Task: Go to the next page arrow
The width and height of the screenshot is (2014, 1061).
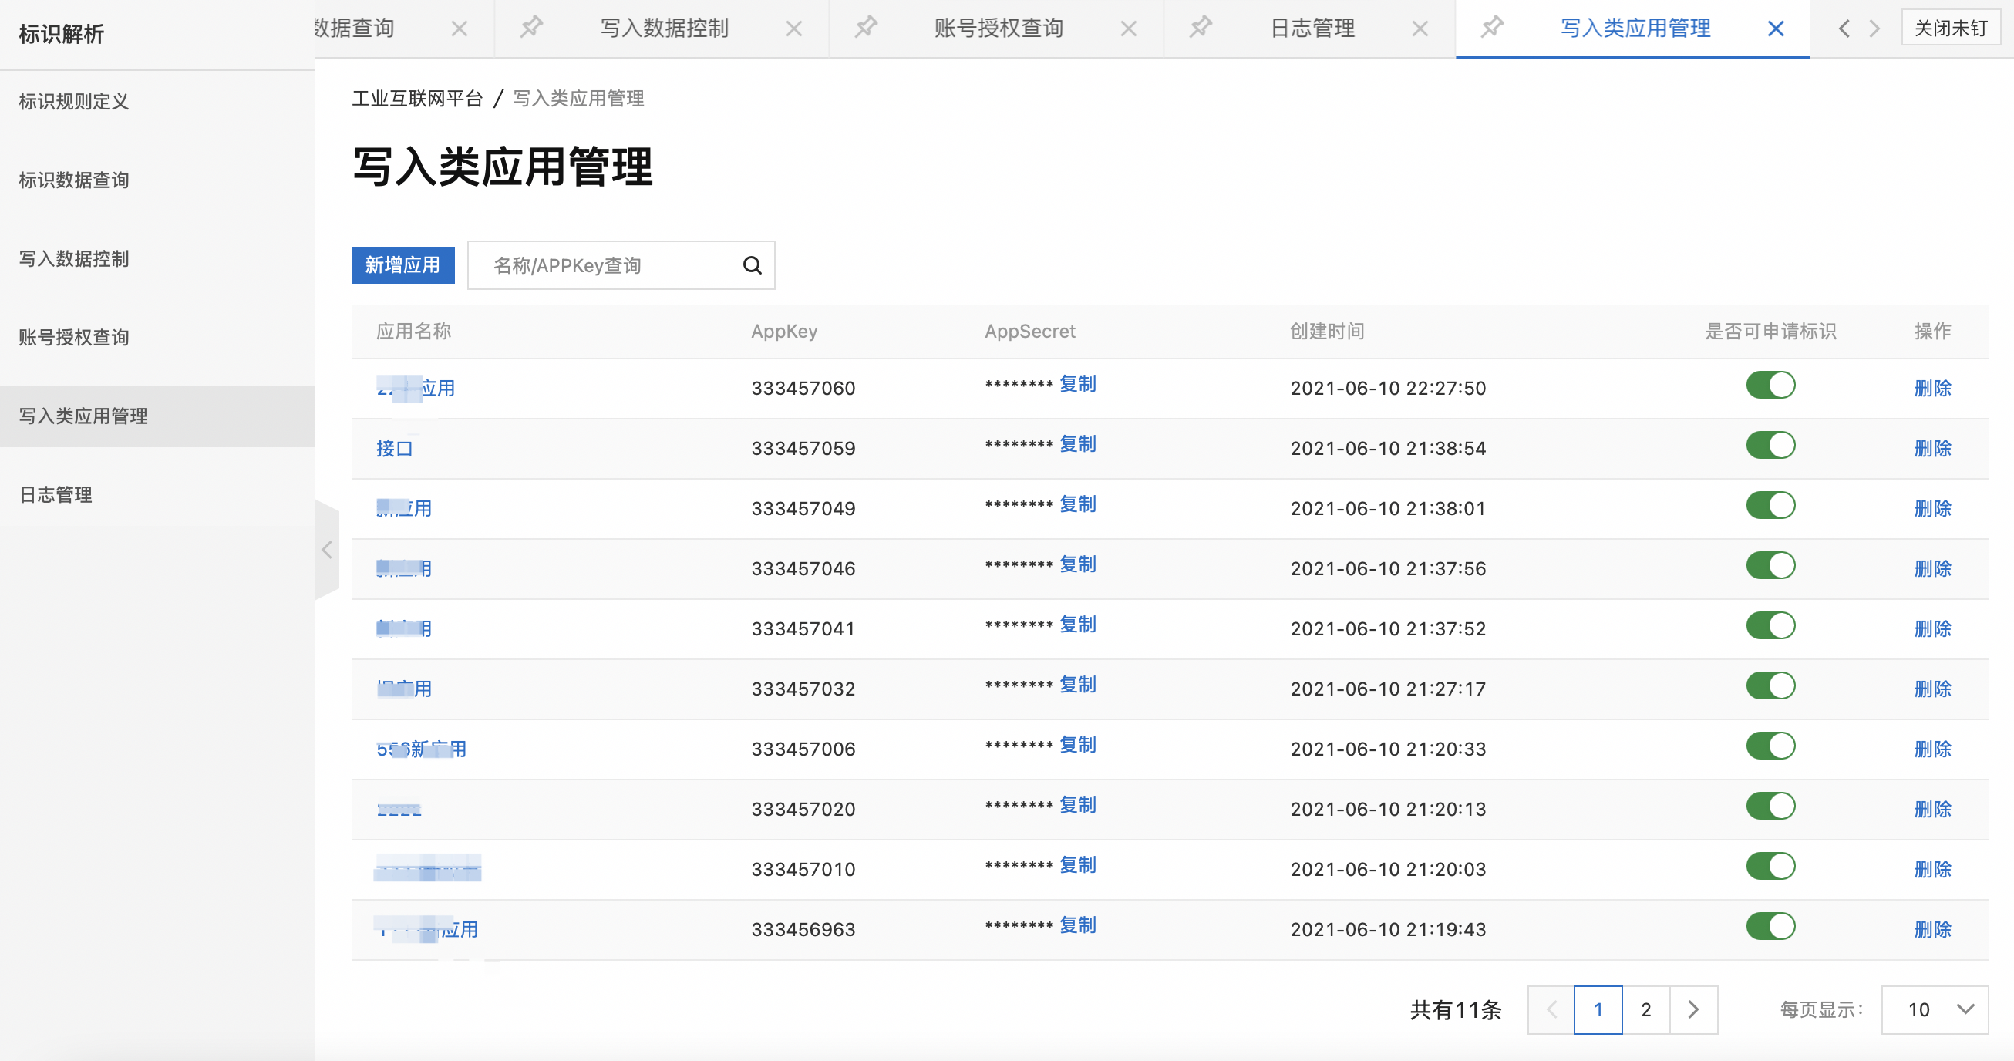Action: point(1693,1009)
